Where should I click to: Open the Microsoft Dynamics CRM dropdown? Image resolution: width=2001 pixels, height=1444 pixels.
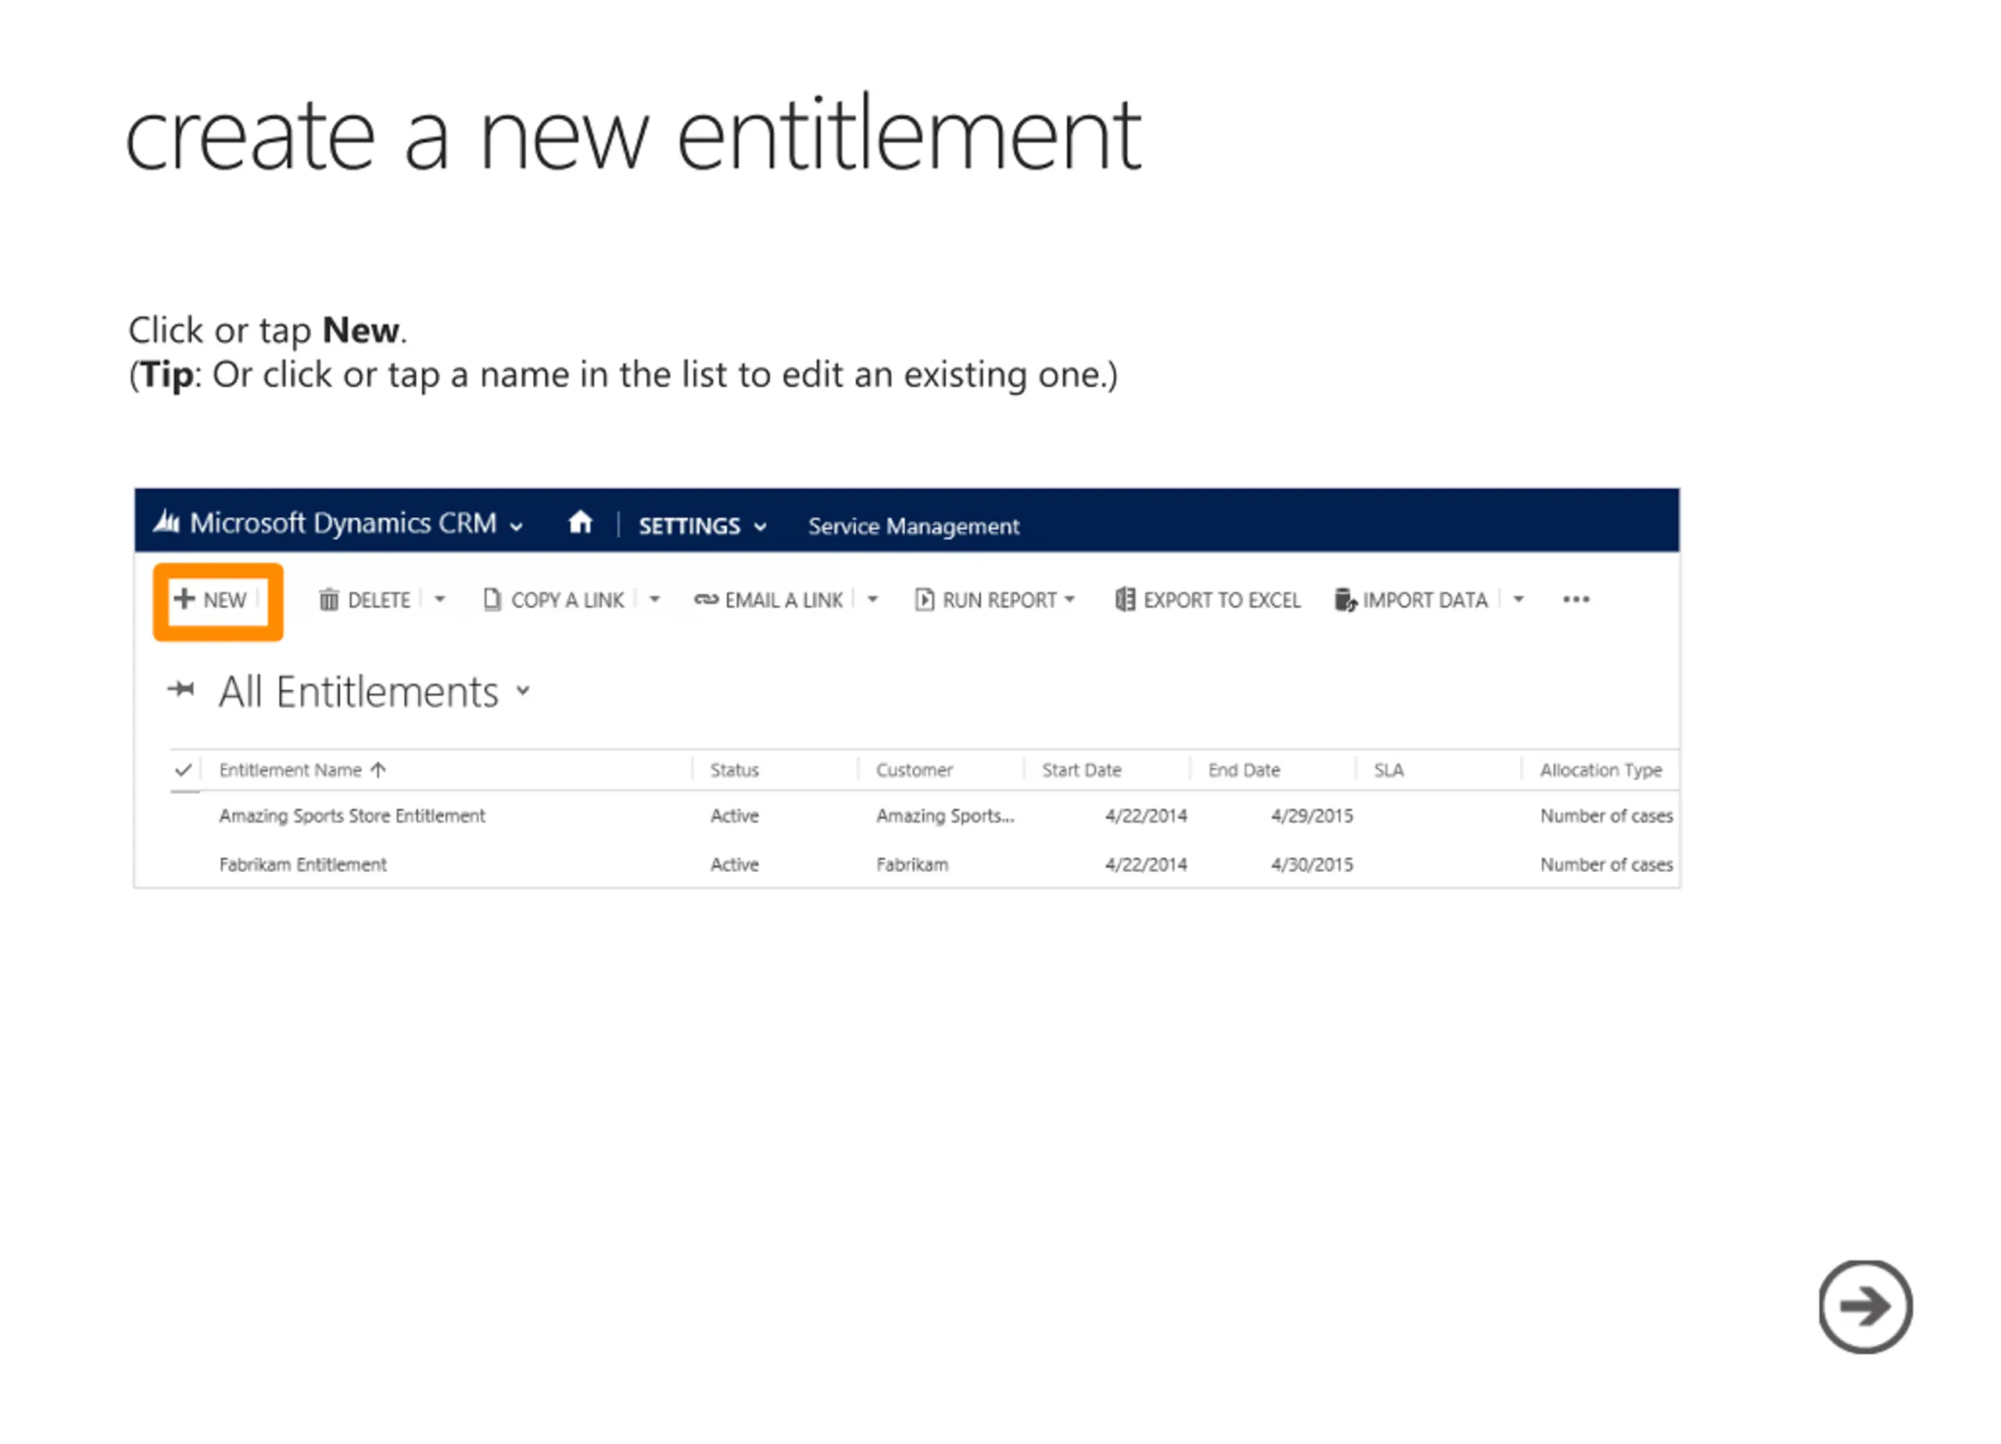click(517, 527)
